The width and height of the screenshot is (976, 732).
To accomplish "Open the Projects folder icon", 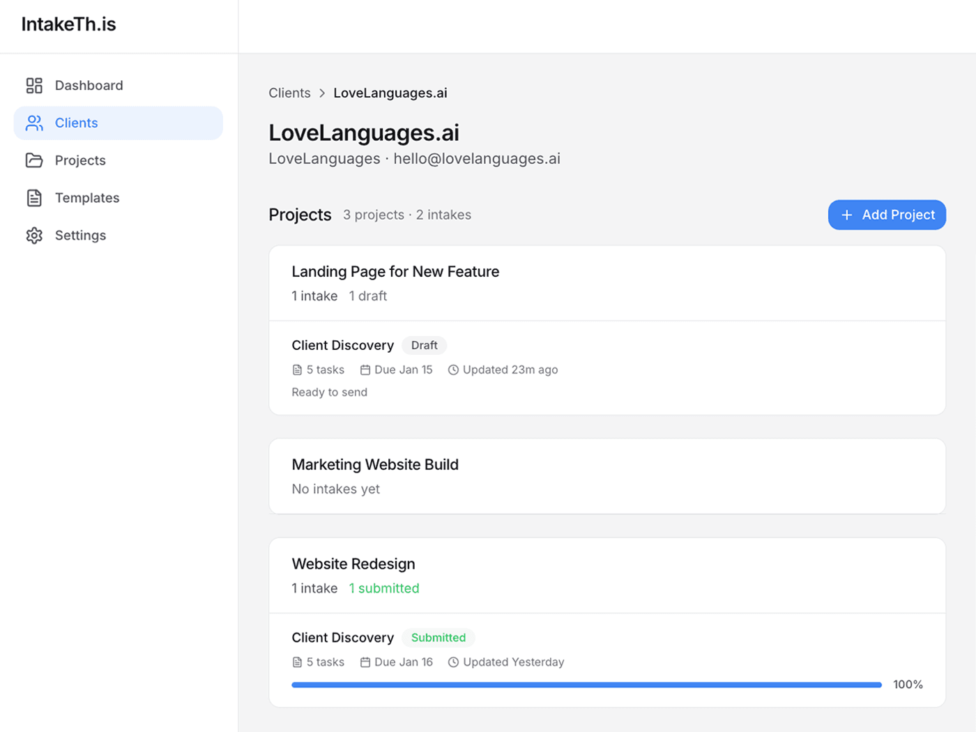I will pyautogui.click(x=33, y=160).
